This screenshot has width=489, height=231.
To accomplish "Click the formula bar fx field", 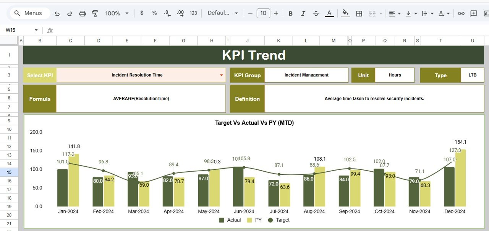I will [50, 30].
